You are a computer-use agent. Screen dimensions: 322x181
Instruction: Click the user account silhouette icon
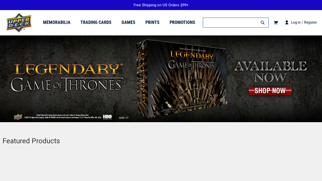click(x=287, y=23)
